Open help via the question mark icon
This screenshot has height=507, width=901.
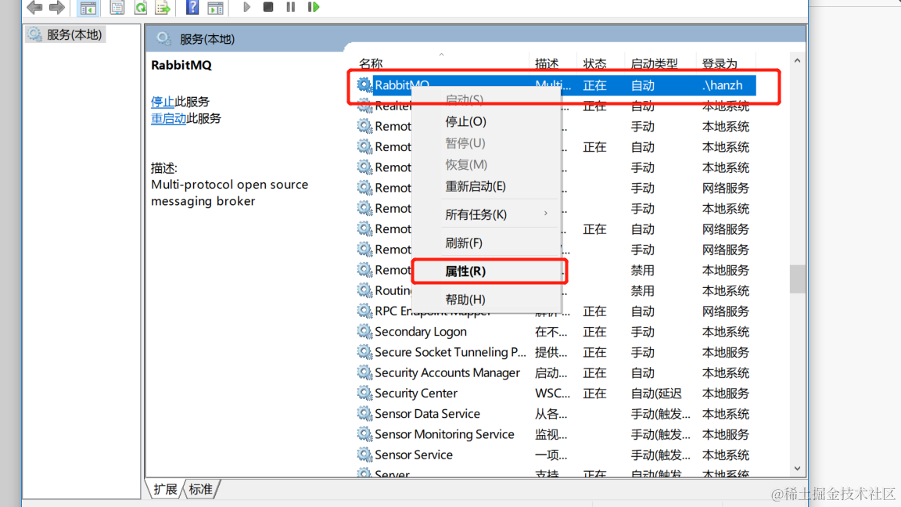point(192,8)
